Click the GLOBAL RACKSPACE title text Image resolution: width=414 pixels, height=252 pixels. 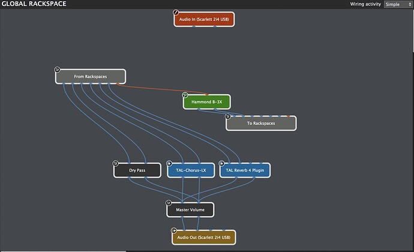(x=34, y=4)
